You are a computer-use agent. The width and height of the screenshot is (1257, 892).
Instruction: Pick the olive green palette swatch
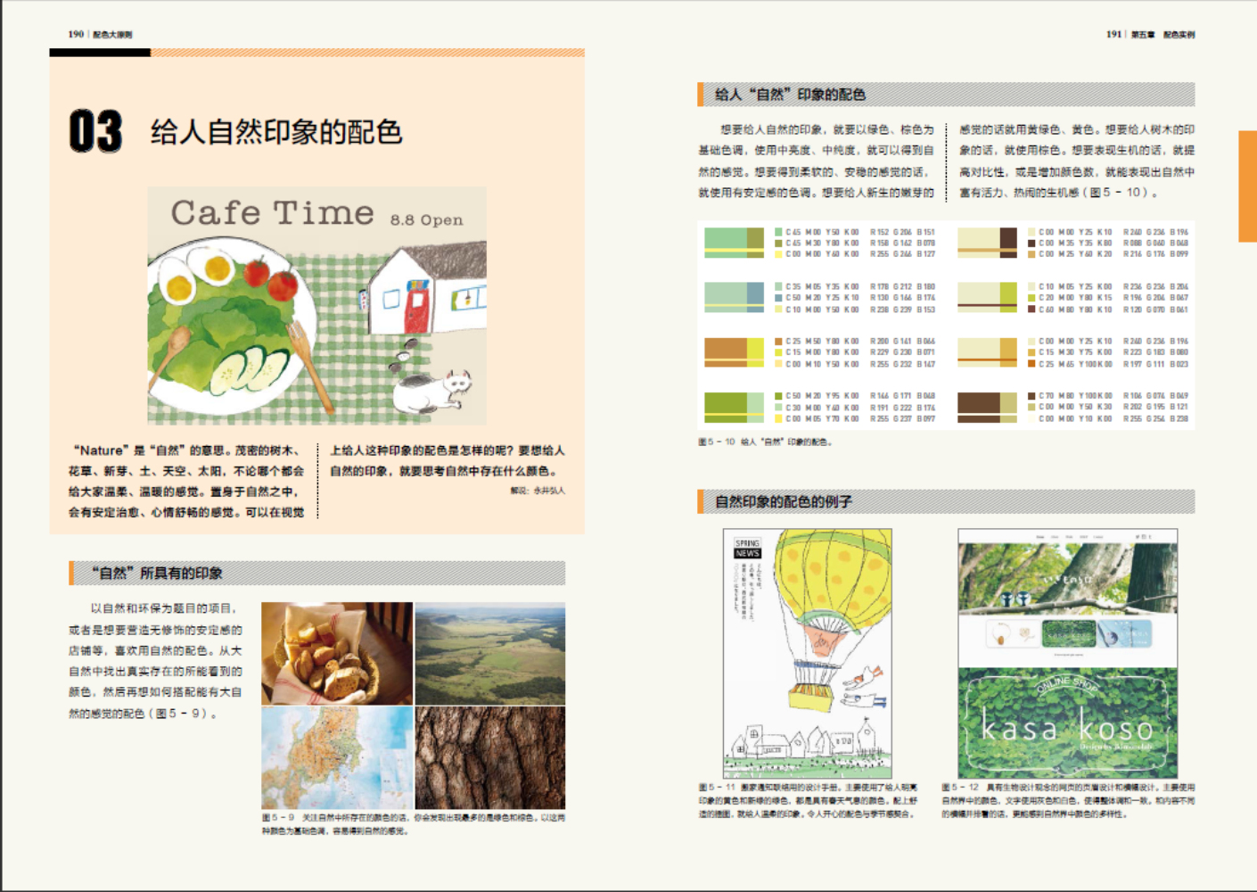pos(734,407)
